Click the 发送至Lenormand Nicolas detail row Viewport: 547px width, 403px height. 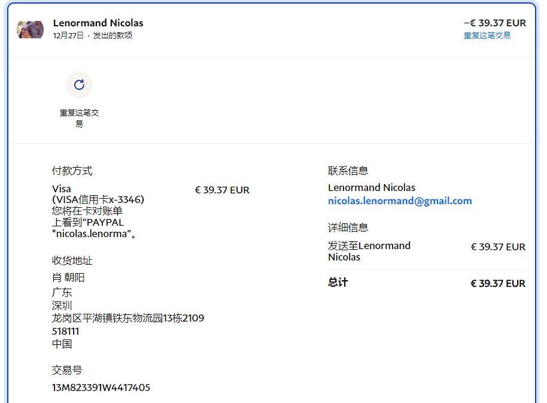[369, 252]
